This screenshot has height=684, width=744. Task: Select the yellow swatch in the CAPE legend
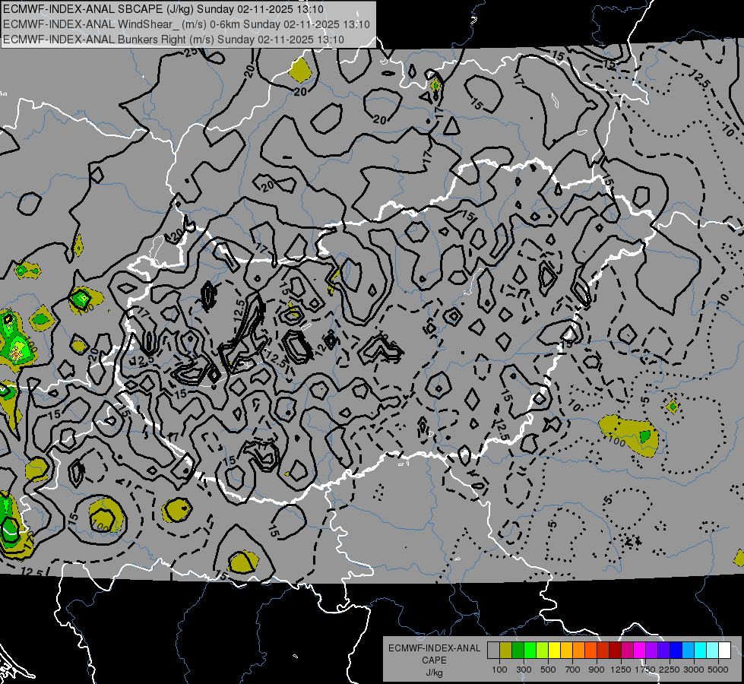pos(554,651)
